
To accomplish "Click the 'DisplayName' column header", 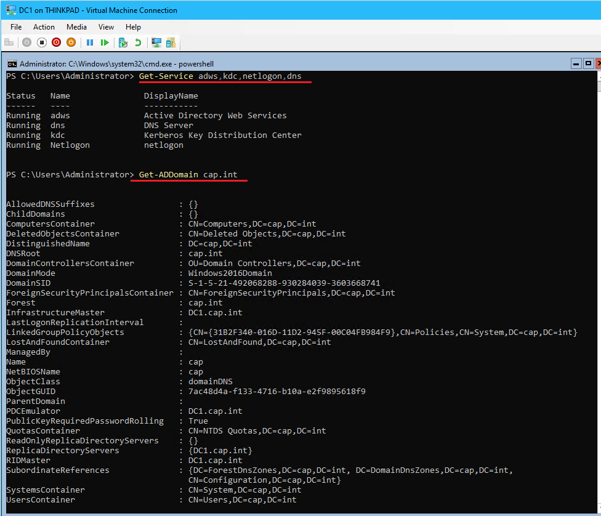I will click(171, 96).
